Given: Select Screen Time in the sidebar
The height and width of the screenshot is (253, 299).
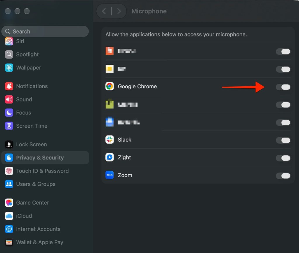Looking at the screenshot, I should pos(45,126).
